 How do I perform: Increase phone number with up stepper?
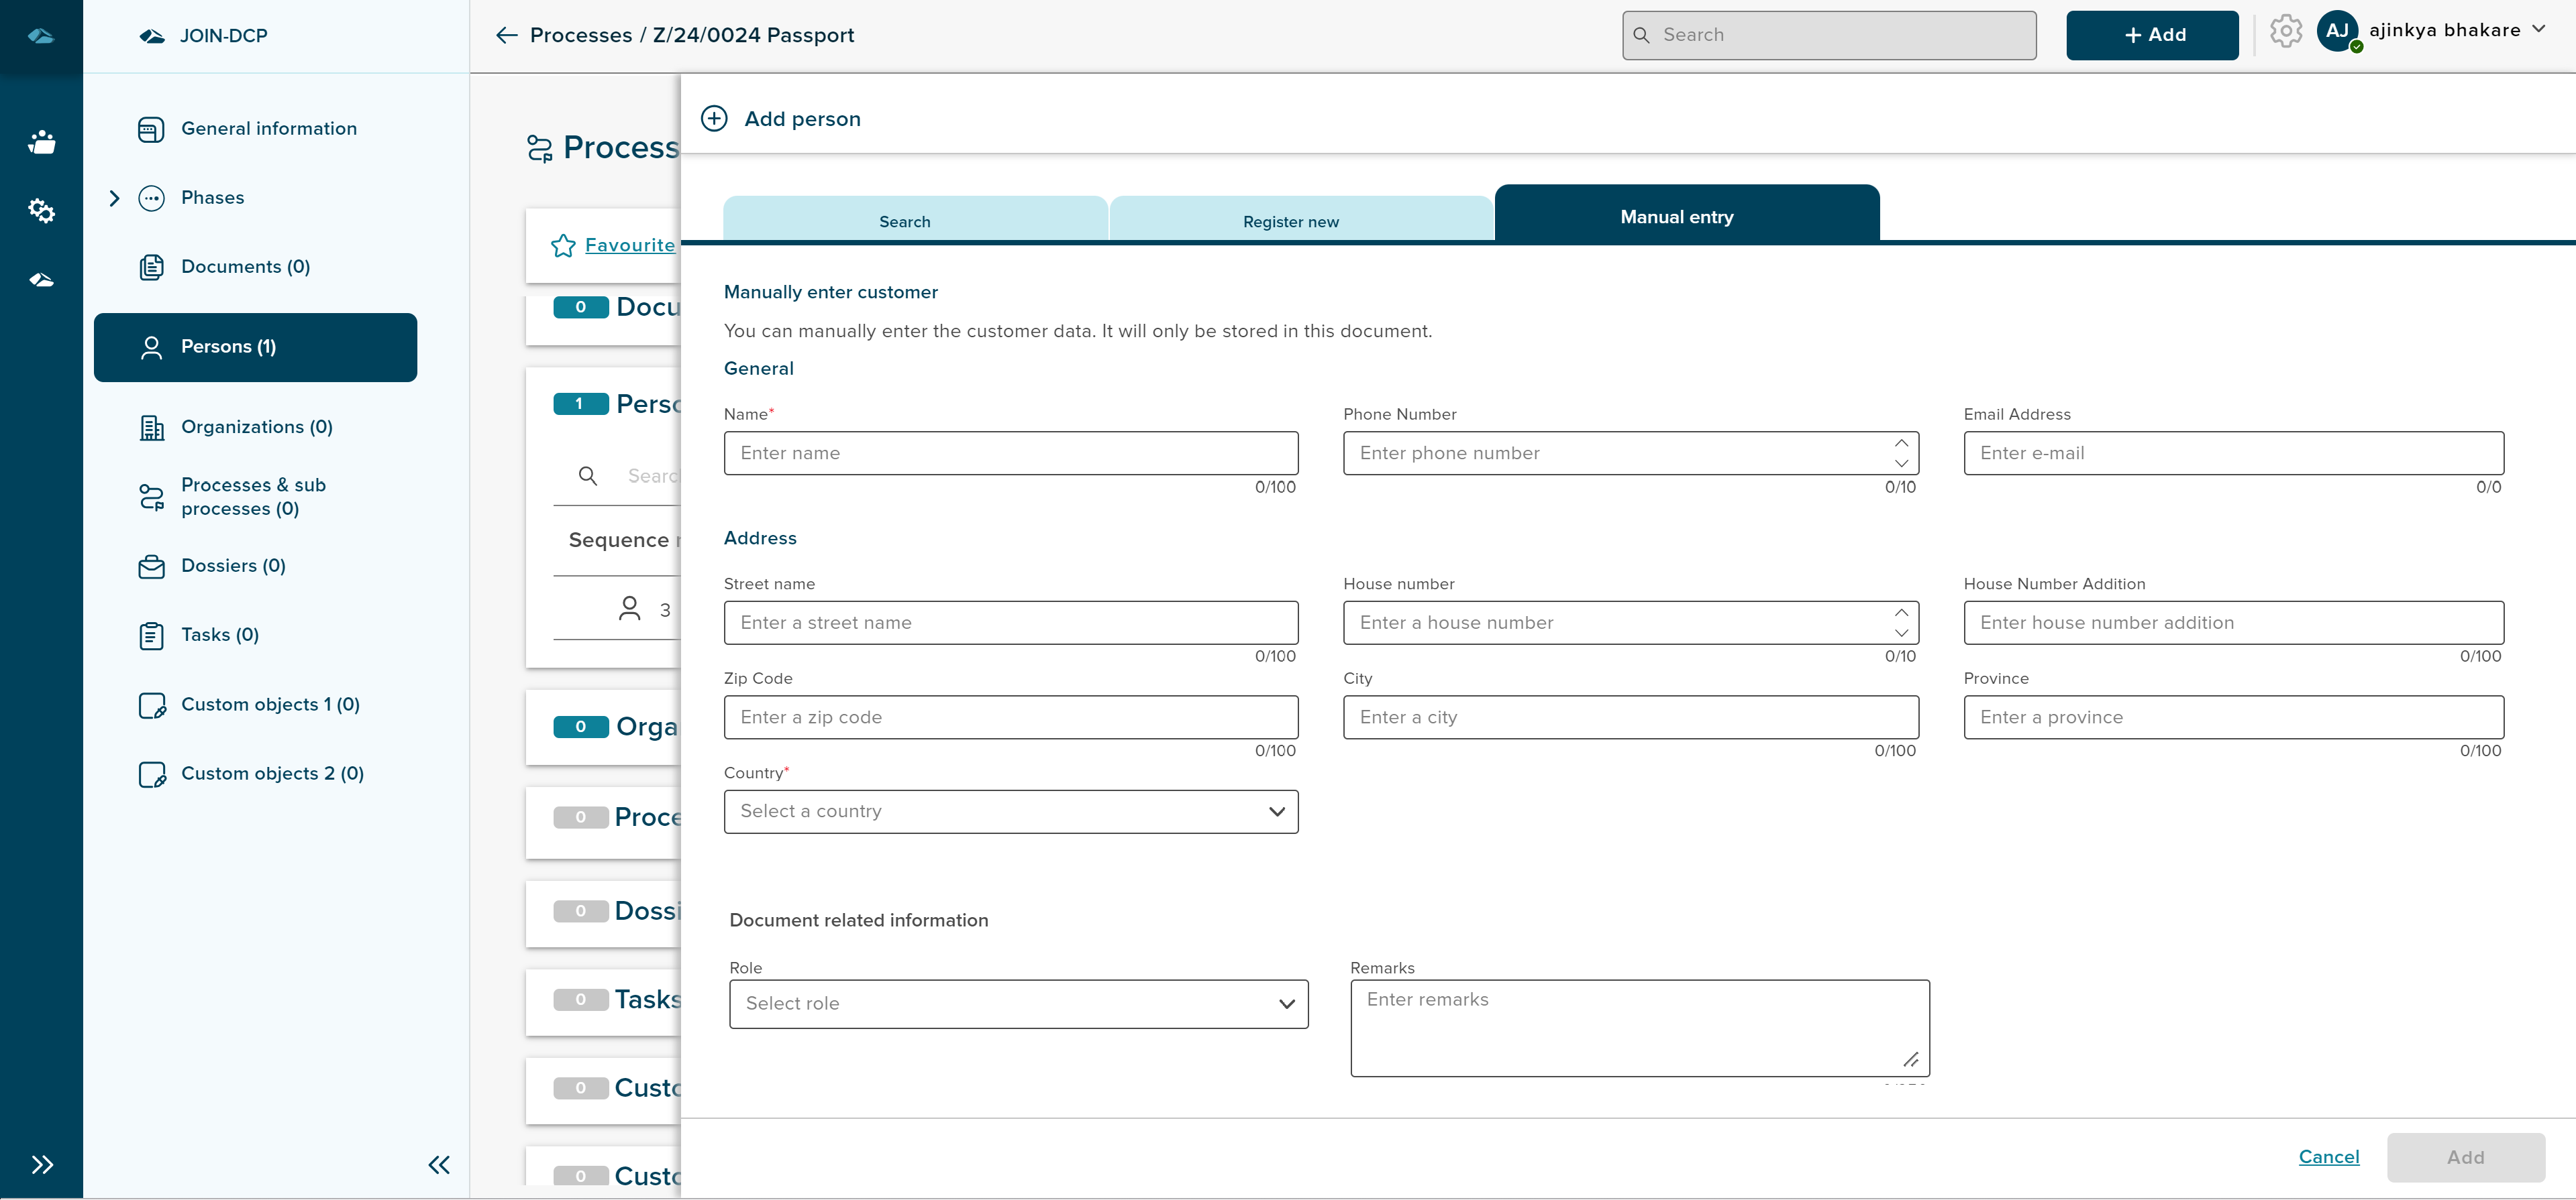[x=1901, y=444]
